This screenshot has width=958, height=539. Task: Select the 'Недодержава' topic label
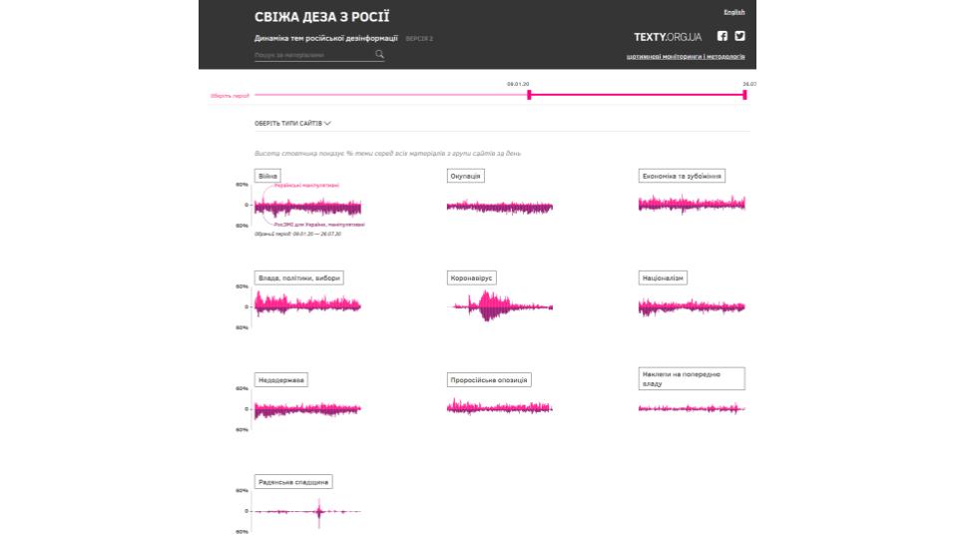pos(281,379)
